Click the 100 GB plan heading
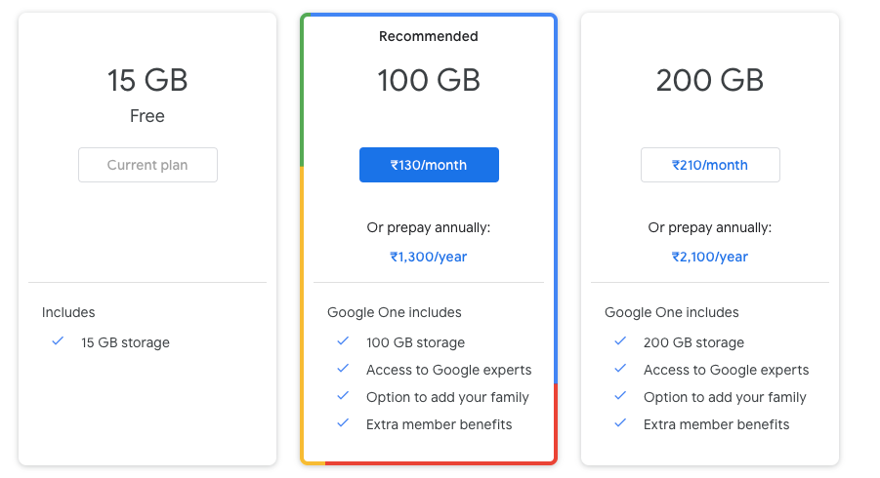This screenshot has width=880, height=478. pyautogui.click(x=429, y=80)
